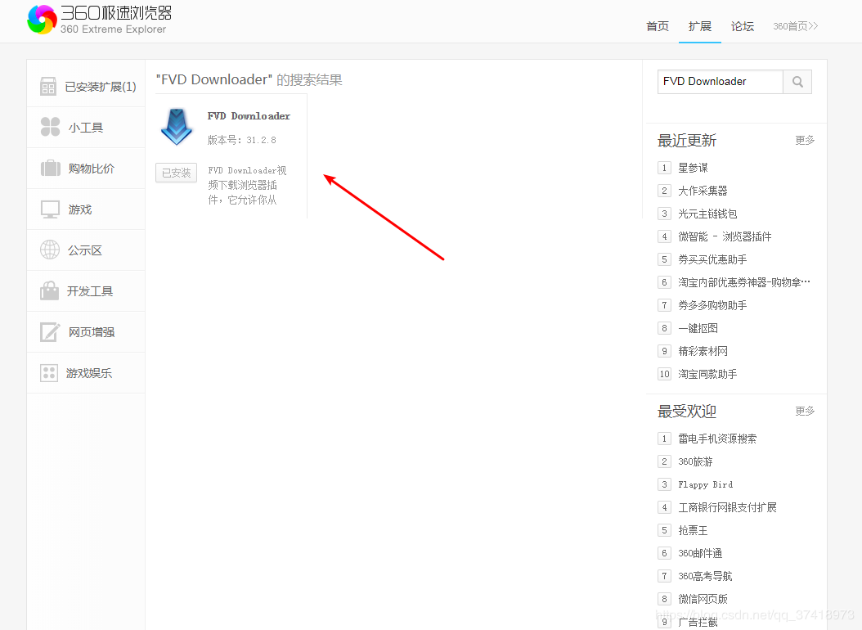Click the 360 Extreme Explorer logo
Screen dimensions: 862x630
[x=42, y=20]
